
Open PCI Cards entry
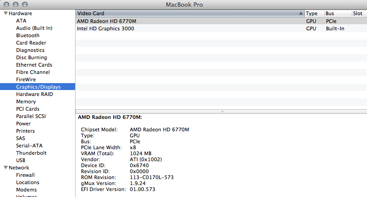(28, 109)
